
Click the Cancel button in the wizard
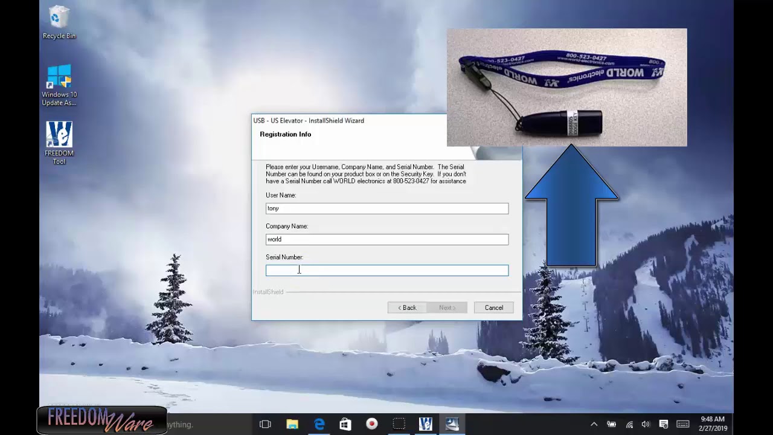tap(493, 308)
